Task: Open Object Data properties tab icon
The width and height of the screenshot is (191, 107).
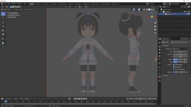Action: (x=160, y=77)
